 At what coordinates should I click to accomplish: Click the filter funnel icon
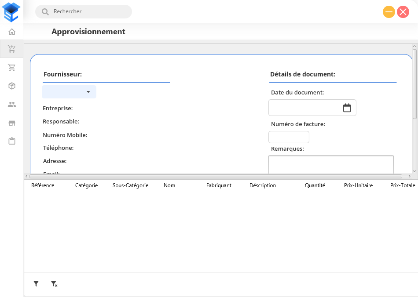pos(36,284)
